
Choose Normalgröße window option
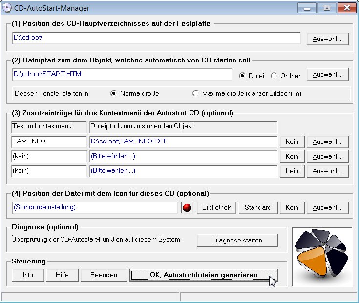tap(114, 93)
